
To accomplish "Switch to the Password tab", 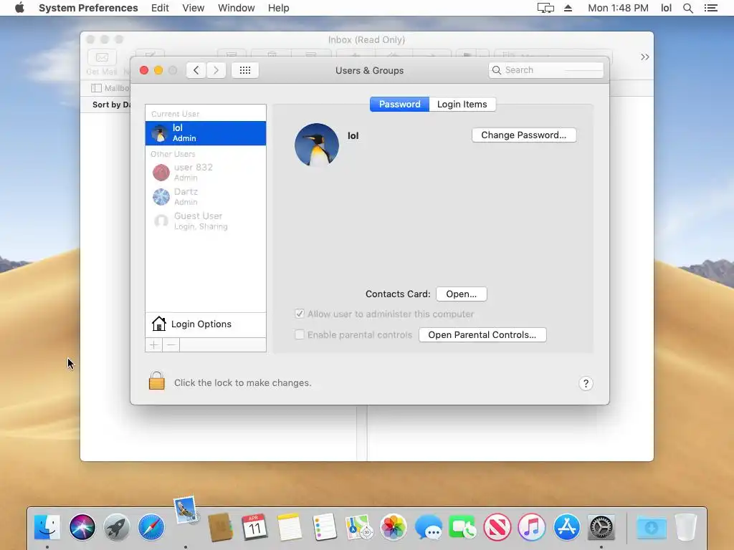I will 399,105.
